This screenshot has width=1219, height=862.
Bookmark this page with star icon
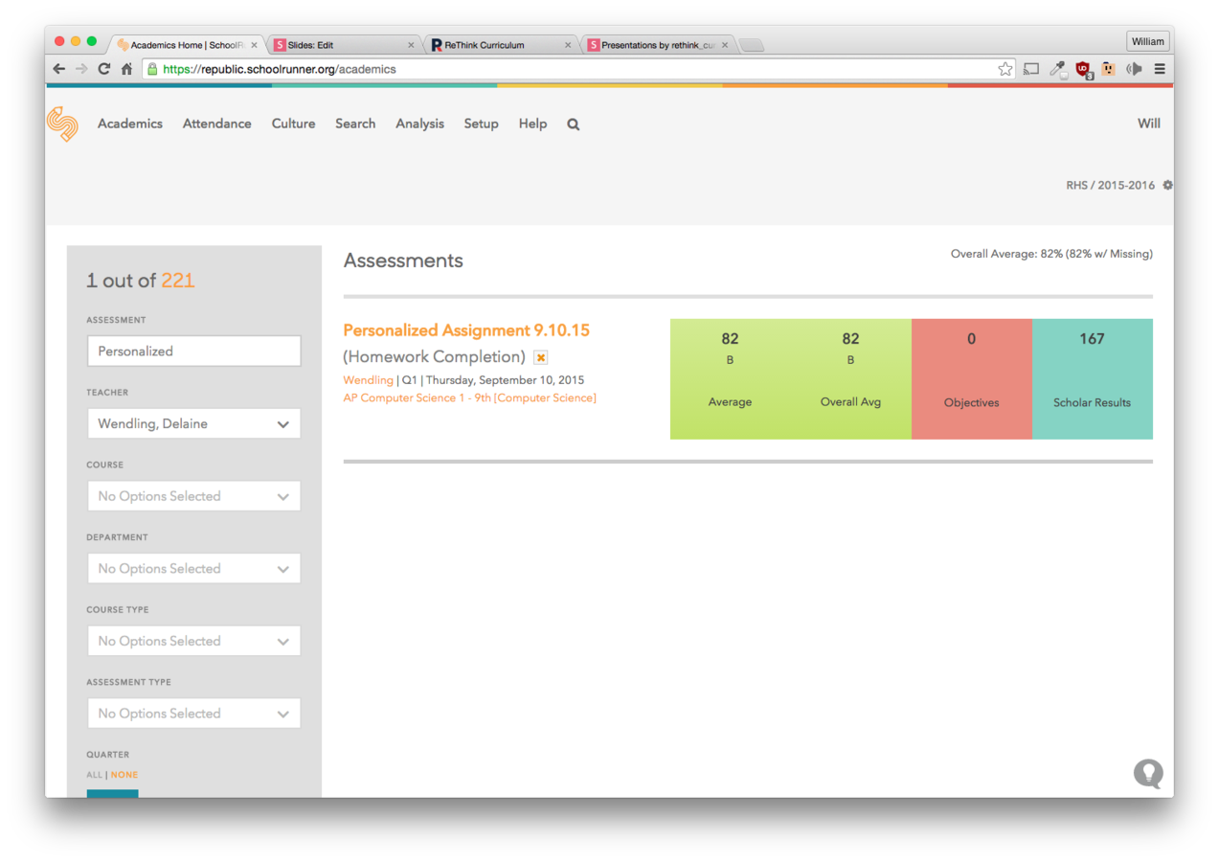tap(1005, 69)
